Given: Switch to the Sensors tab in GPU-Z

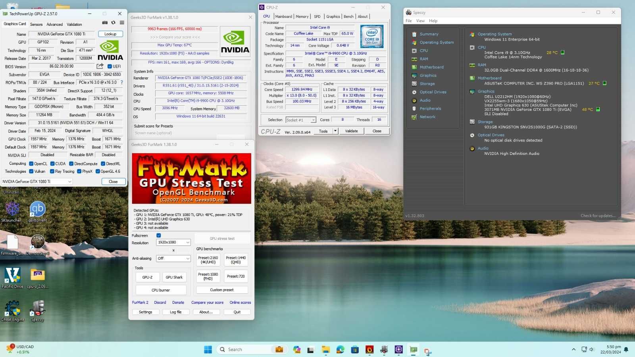Looking at the screenshot, I should [x=36, y=24].
